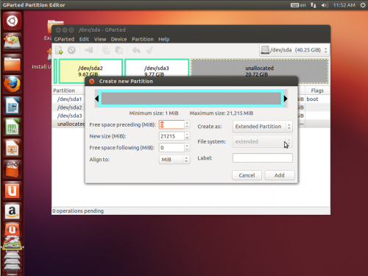Open the sound volume indicator
Screen dimensions: 368x276
click(325, 5)
